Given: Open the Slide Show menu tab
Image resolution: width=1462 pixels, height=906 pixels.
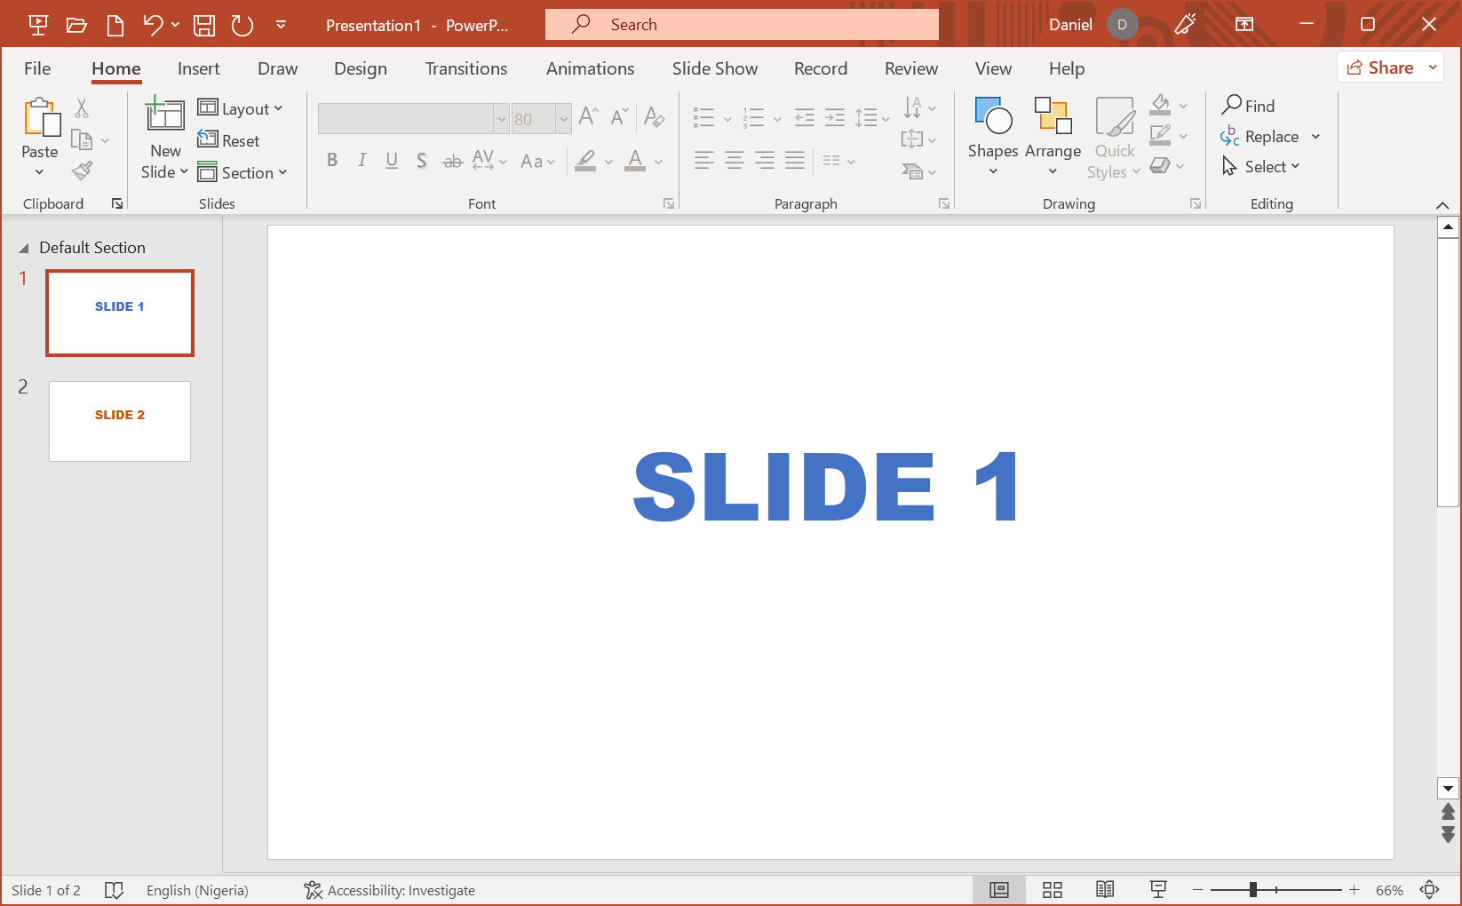Looking at the screenshot, I should (714, 68).
